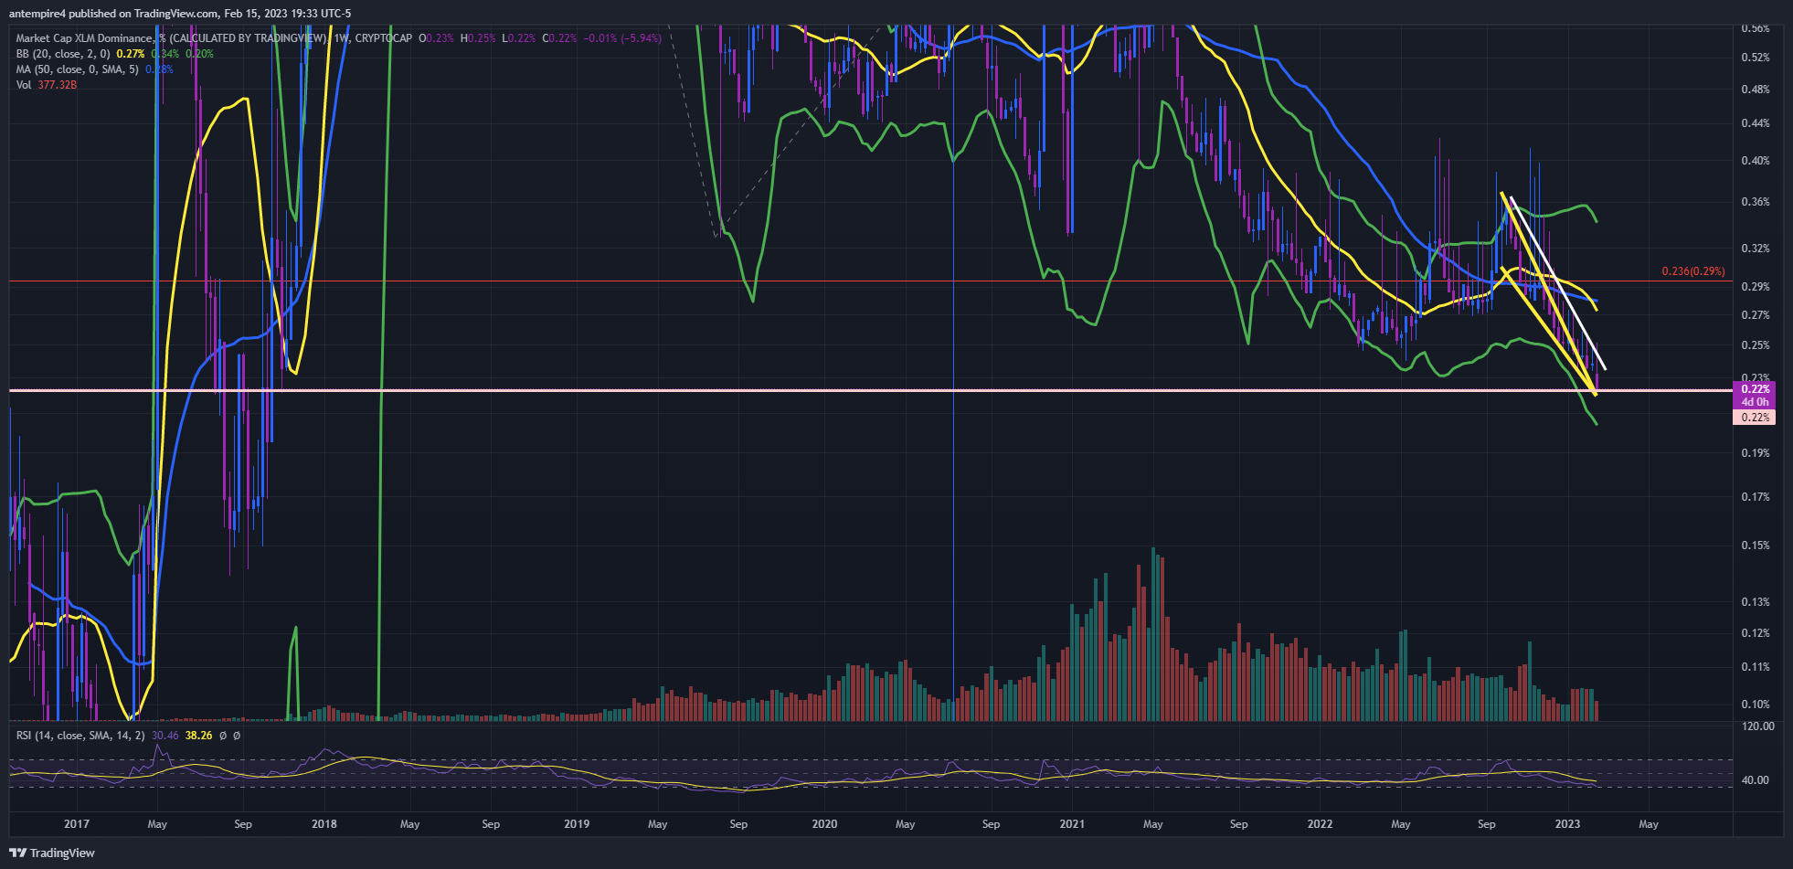Click the -0.01% (-5.94%) change value
The height and width of the screenshot is (869, 1793).
click(x=622, y=38)
